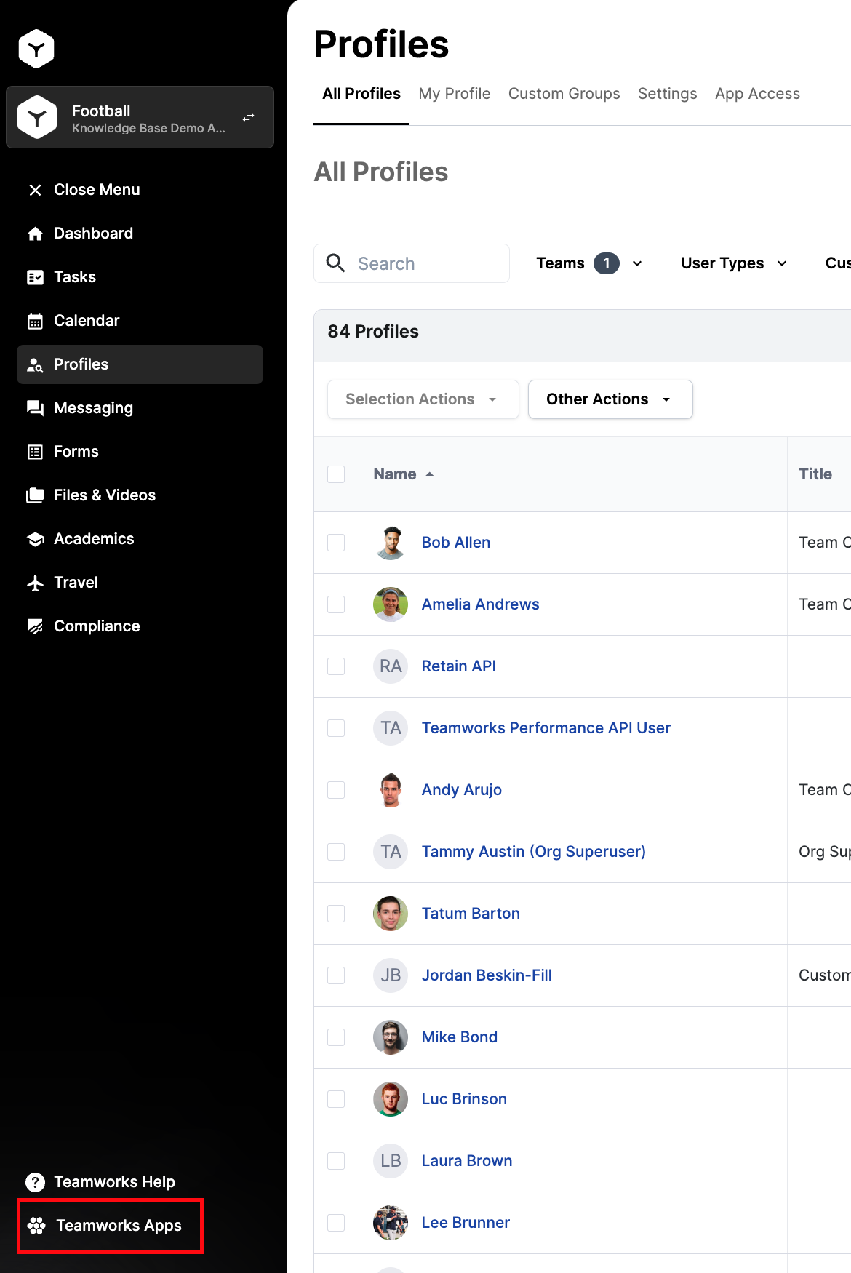
Task: Open the User Types filter dropdown
Action: [x=733, y=263]
